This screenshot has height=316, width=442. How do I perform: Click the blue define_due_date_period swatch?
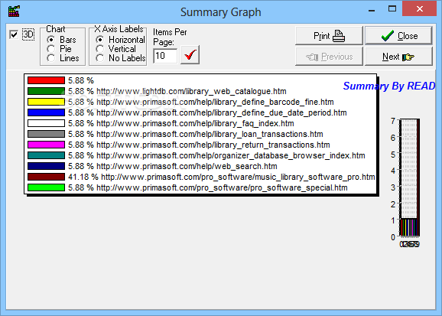click(46, 112)
